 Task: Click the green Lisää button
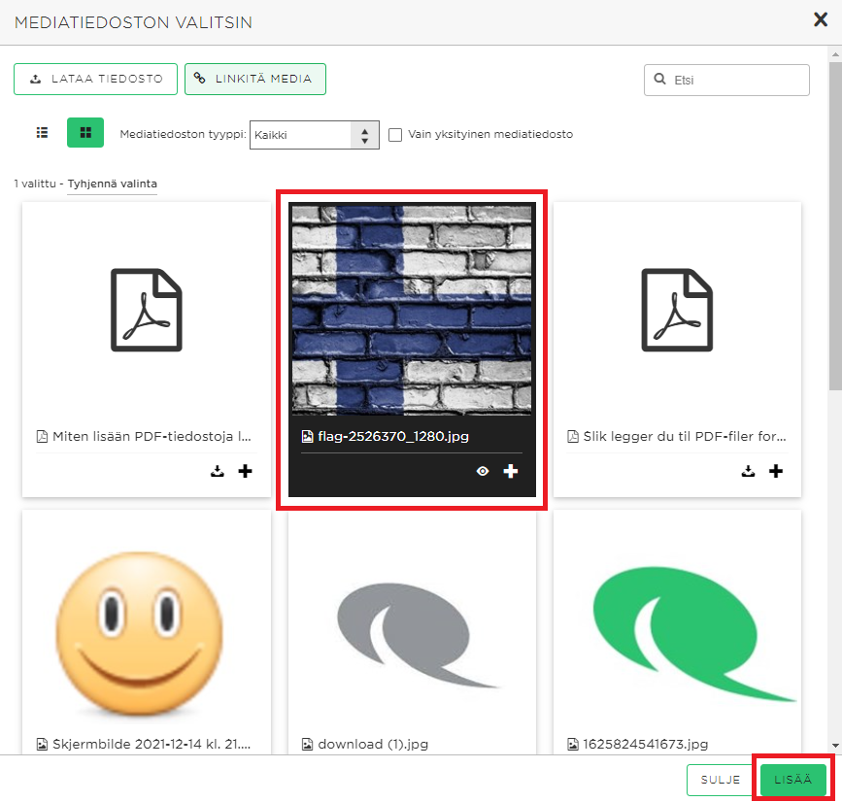pyautogui.click(x=792, y=780)
